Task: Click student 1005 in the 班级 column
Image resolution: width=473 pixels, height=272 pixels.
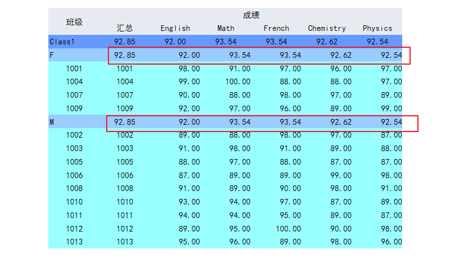Action: tap(74, 162)
